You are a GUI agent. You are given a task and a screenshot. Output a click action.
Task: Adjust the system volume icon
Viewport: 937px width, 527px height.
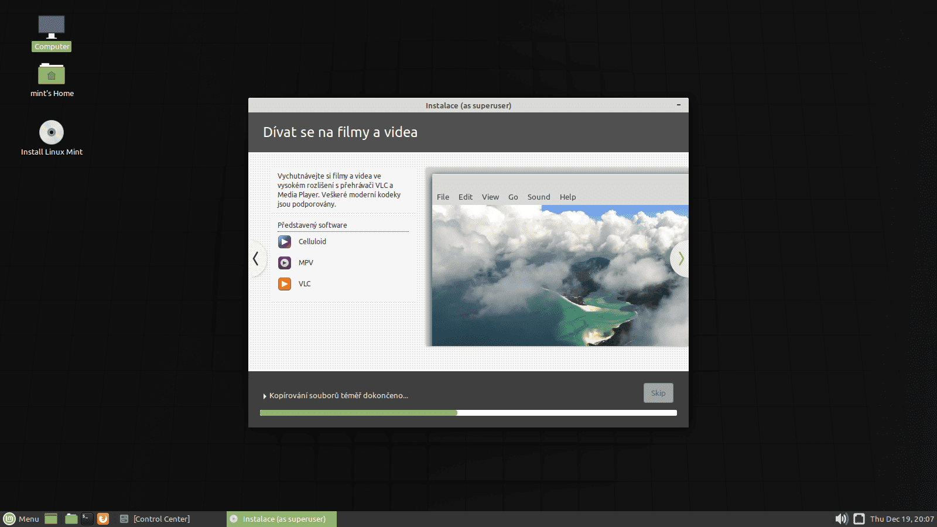[842, 519]
